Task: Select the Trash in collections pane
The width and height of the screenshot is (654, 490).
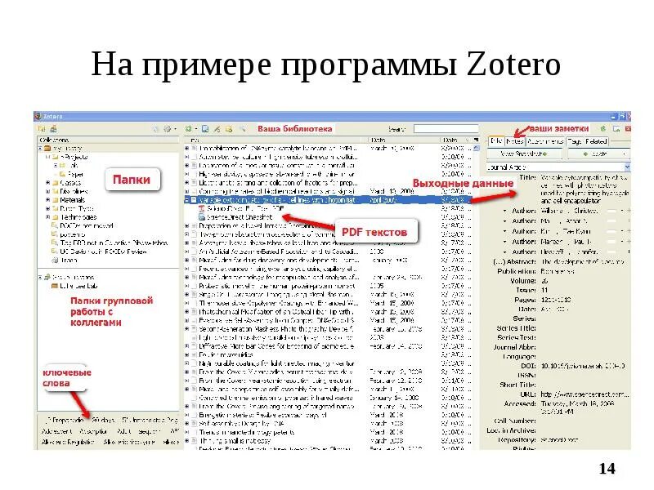Action: [65, 260]
